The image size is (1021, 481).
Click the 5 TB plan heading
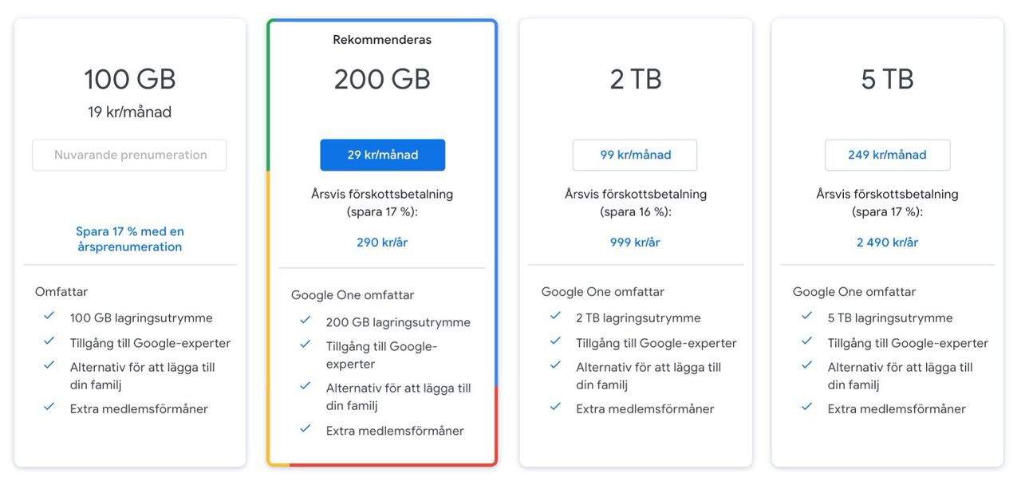[x=887, y=79]
